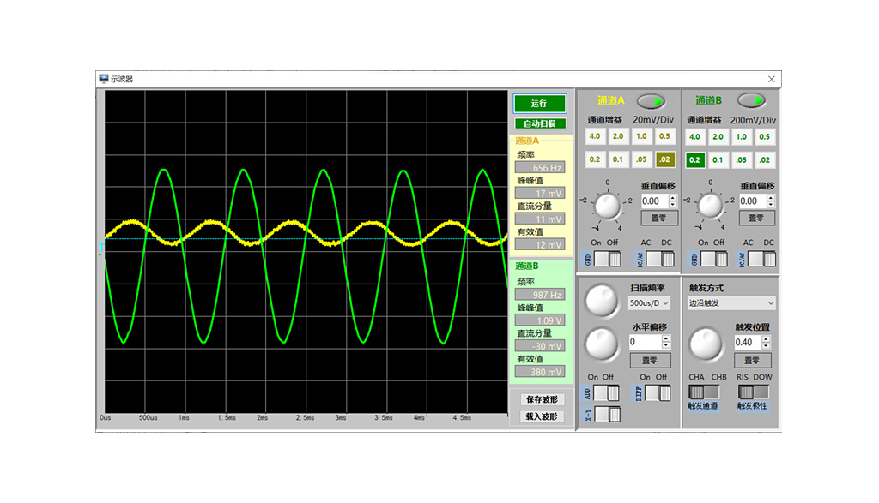Click the oscilloscope app icon in title bar
This screenshot has height=503, width=879.
(104, 79)
